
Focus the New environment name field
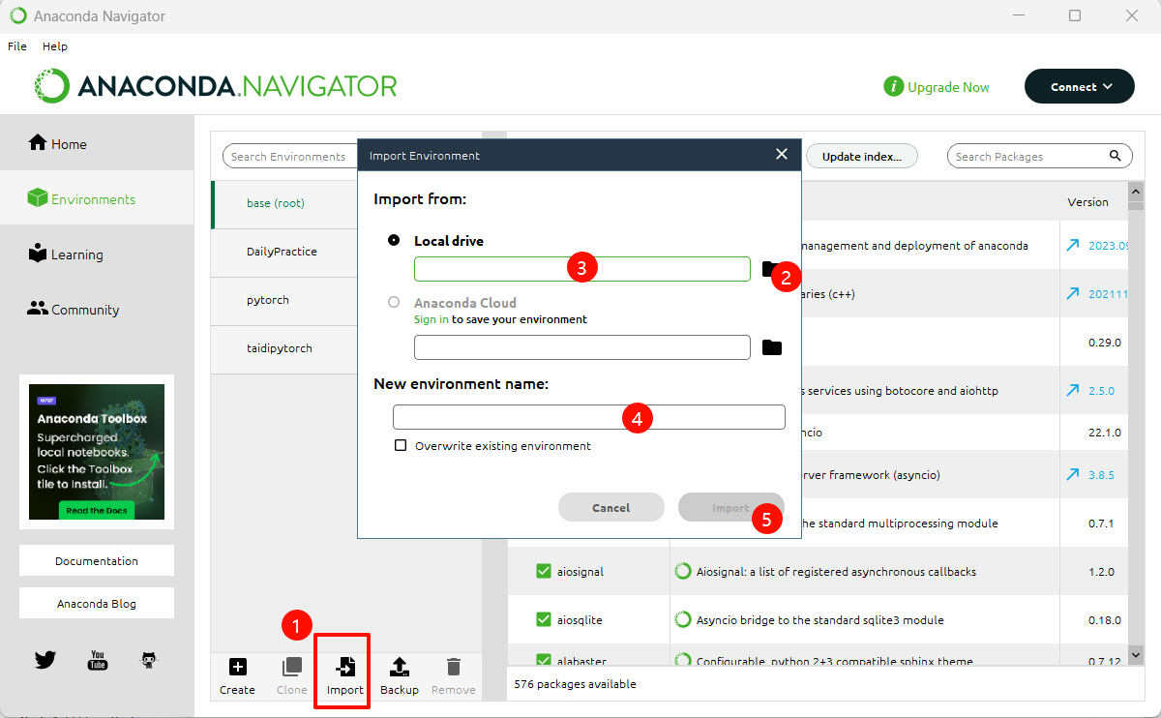pyautogui.click(x=589, y=417)
